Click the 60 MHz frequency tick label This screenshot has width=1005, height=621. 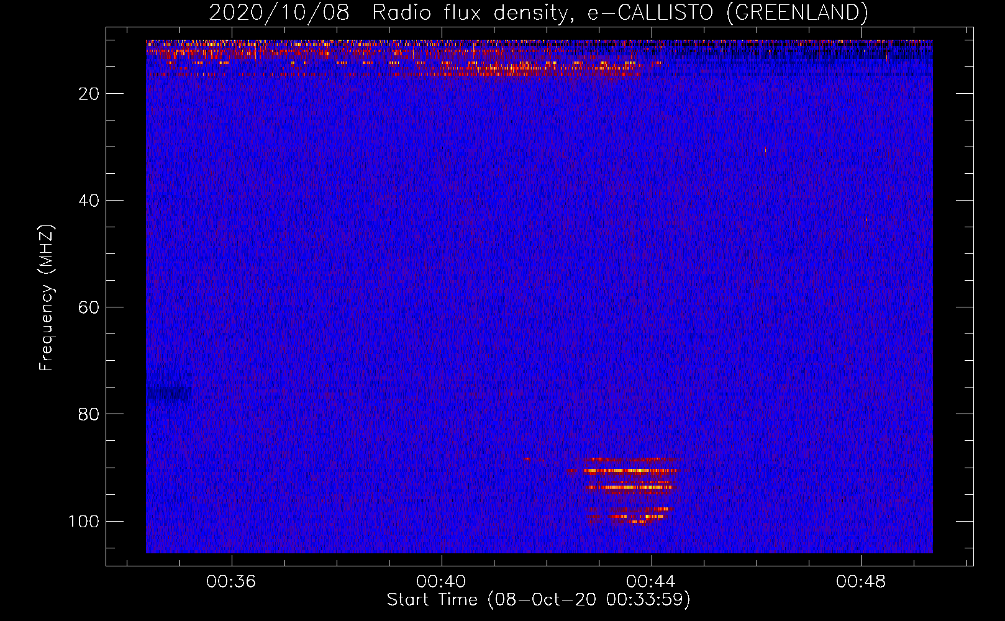coord(89,307)
